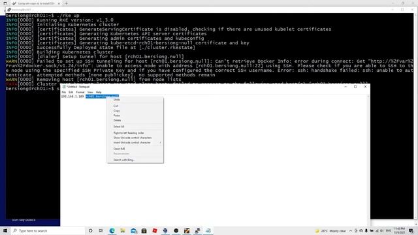The image size is (418, 235).
Task: Click the OneDrive cloud tray icon
Action: coord(361,230)
